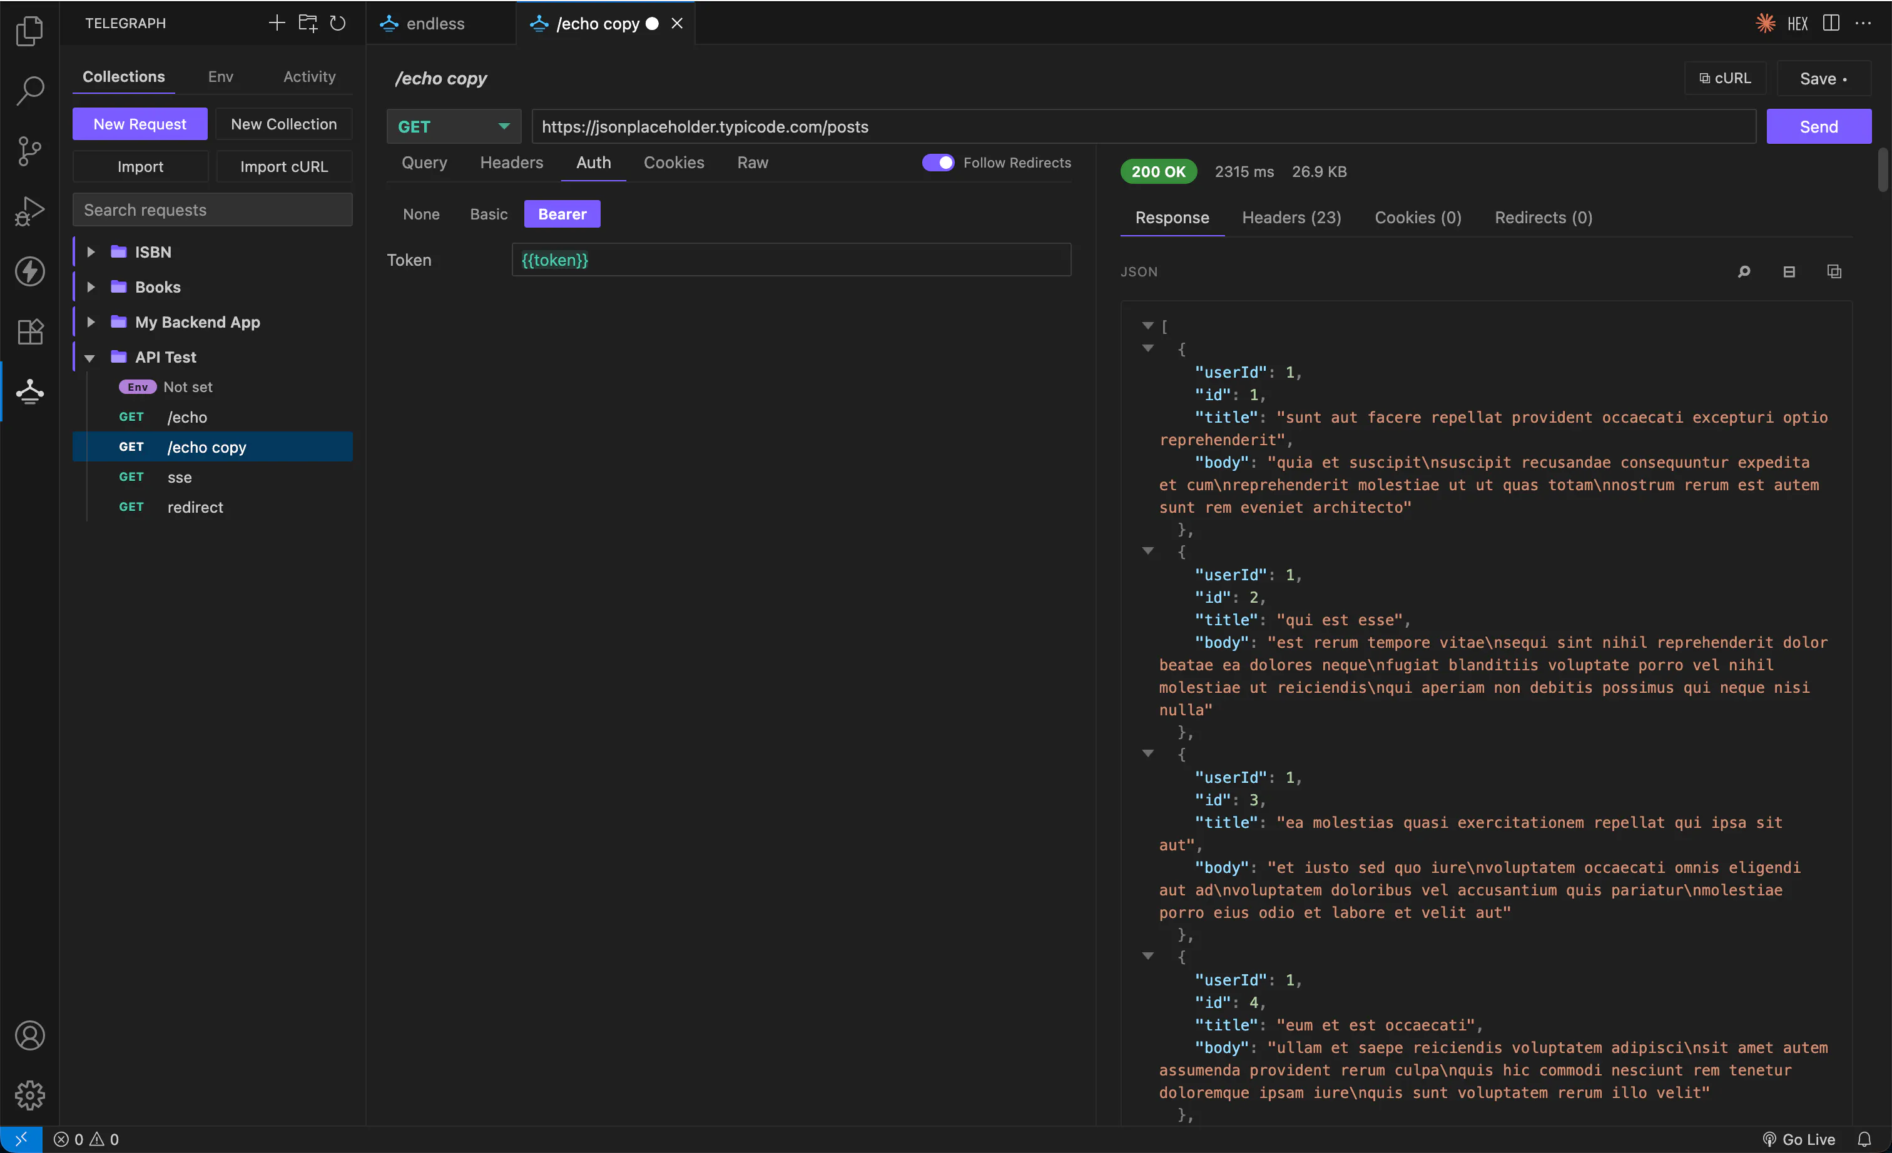Open the more actions ellipsis

coord(1863,23)
